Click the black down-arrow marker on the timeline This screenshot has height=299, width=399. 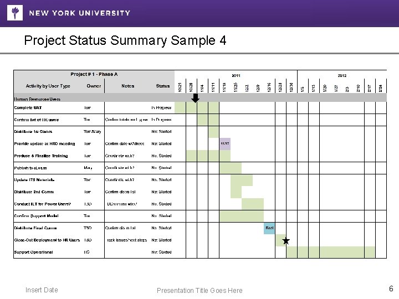(195, 98)
